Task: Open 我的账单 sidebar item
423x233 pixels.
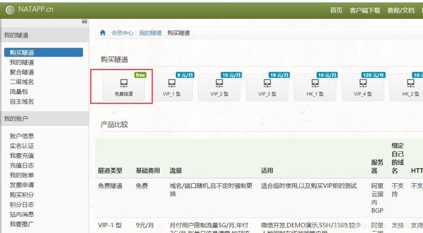Action: point(22,175)
